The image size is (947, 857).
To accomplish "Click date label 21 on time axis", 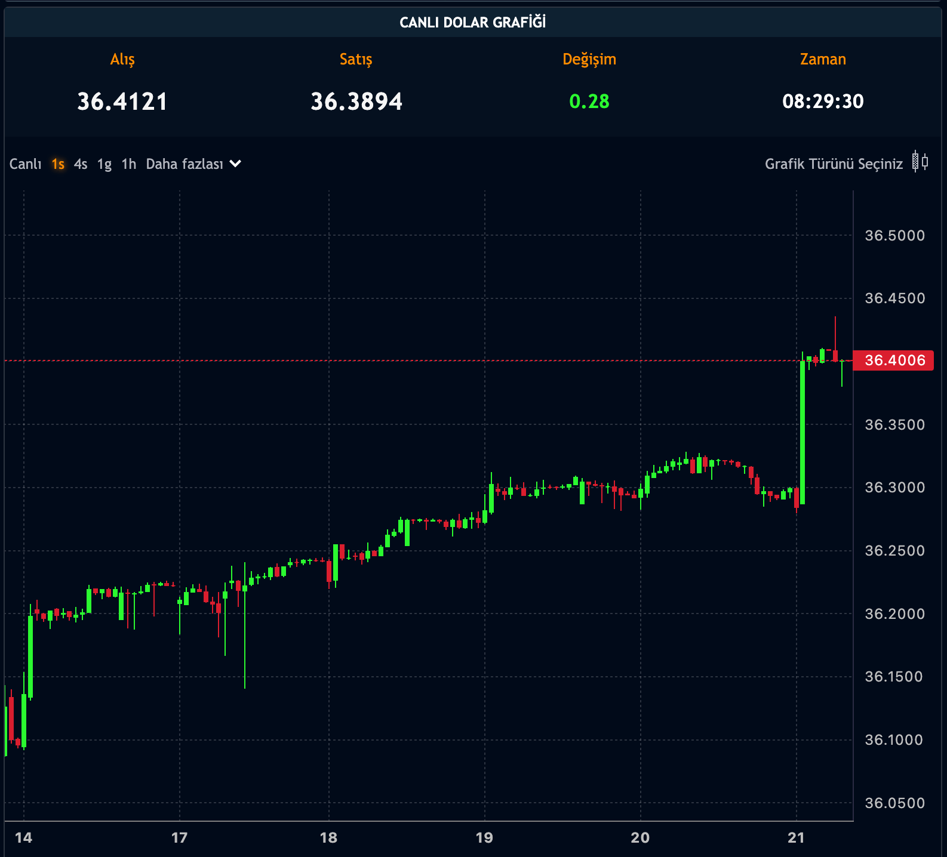I will pos(796,838).
